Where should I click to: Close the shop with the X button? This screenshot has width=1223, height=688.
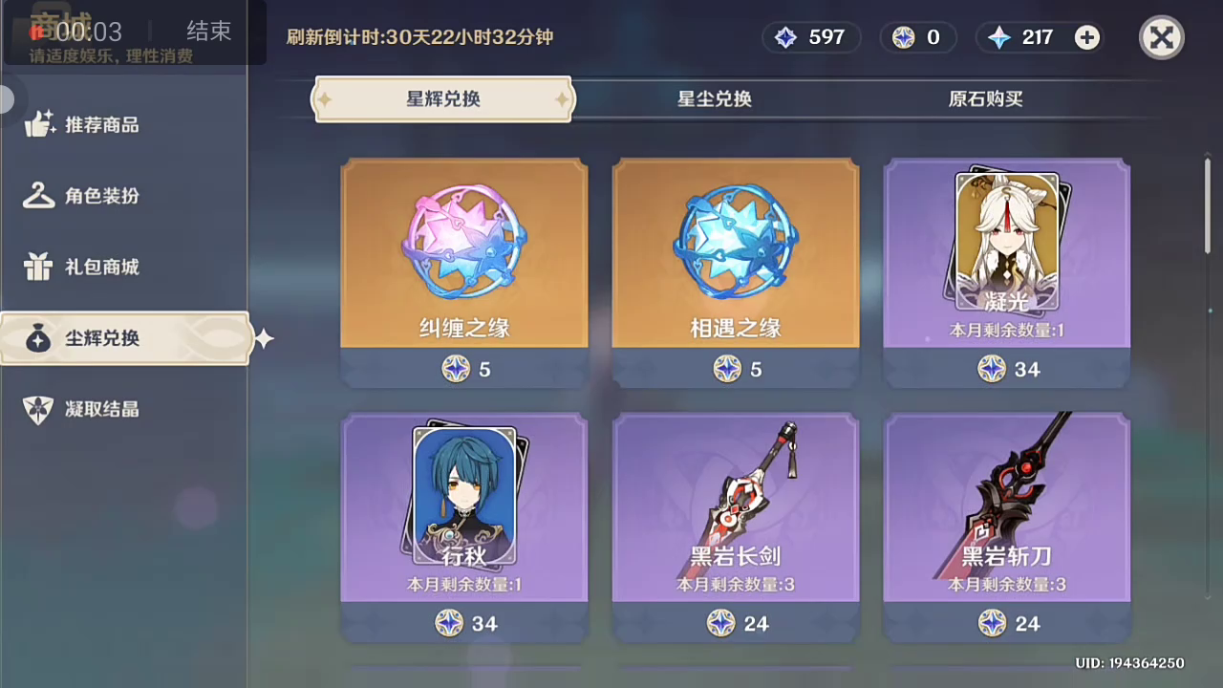click(x=1162, y=38)
